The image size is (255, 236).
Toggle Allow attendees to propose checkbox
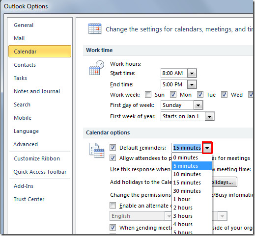[x=113, y=158]
